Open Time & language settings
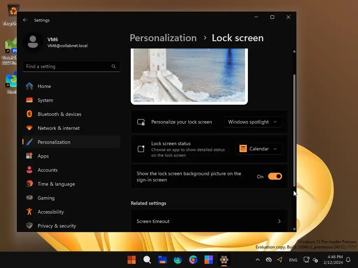Viewport: 358px width, 268px height. [71, 184]
